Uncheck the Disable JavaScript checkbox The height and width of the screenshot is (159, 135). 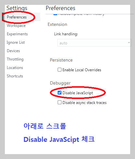point(60,93)
